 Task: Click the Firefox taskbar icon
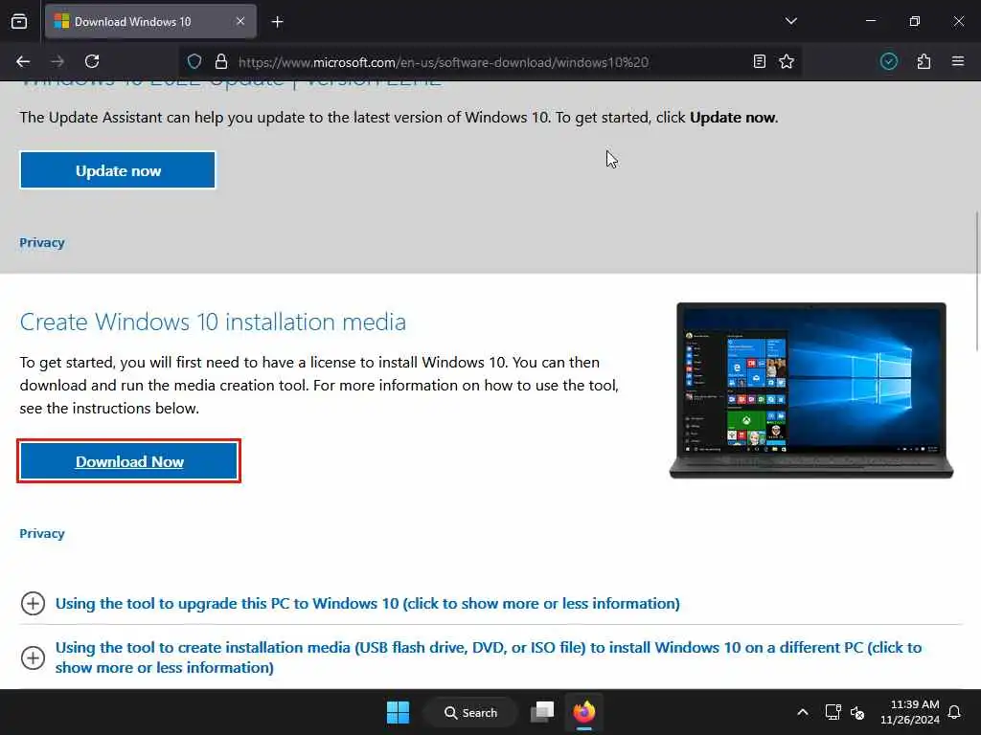(583, 712)
